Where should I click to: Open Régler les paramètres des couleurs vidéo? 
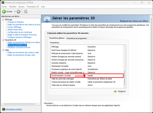pyautogui.click(x=23, y=53)
